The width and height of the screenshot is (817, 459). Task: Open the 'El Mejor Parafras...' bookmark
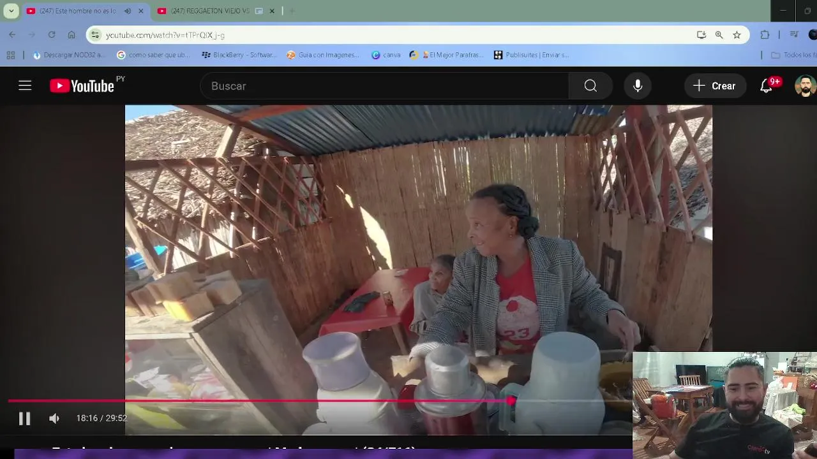tap(447, 55)
